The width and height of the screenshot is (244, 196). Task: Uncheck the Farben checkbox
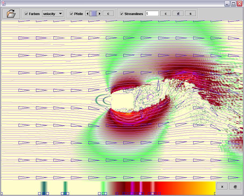(x=27, y=14)
